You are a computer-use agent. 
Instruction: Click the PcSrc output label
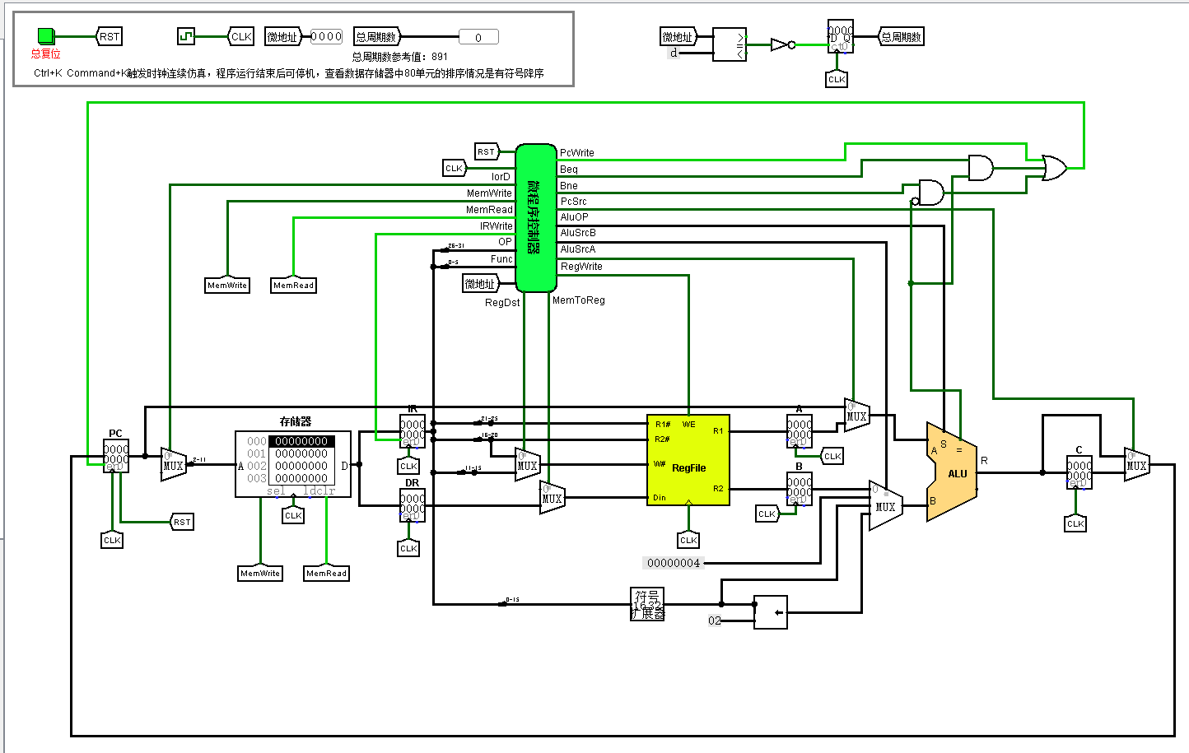pyautogui.click(x=574, y=202)
